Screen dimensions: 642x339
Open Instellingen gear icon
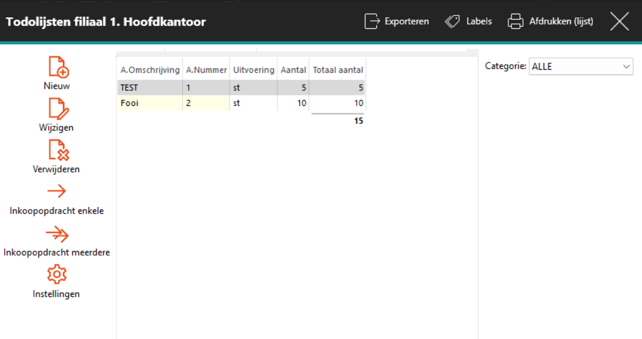pos(57,274)
